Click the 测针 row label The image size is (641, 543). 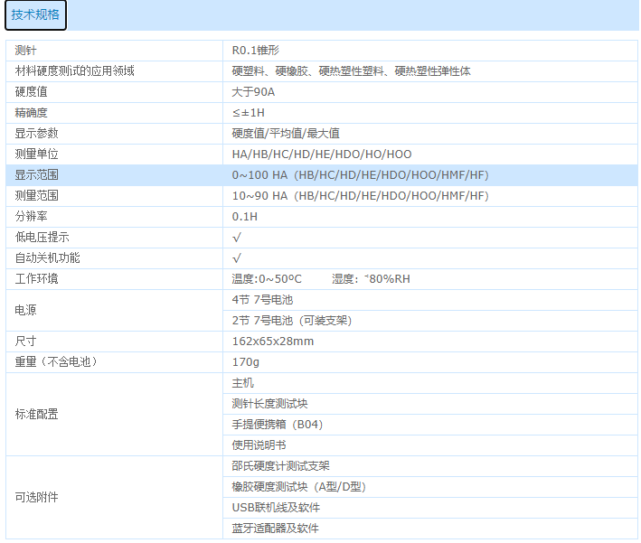(x=25, y=51)
